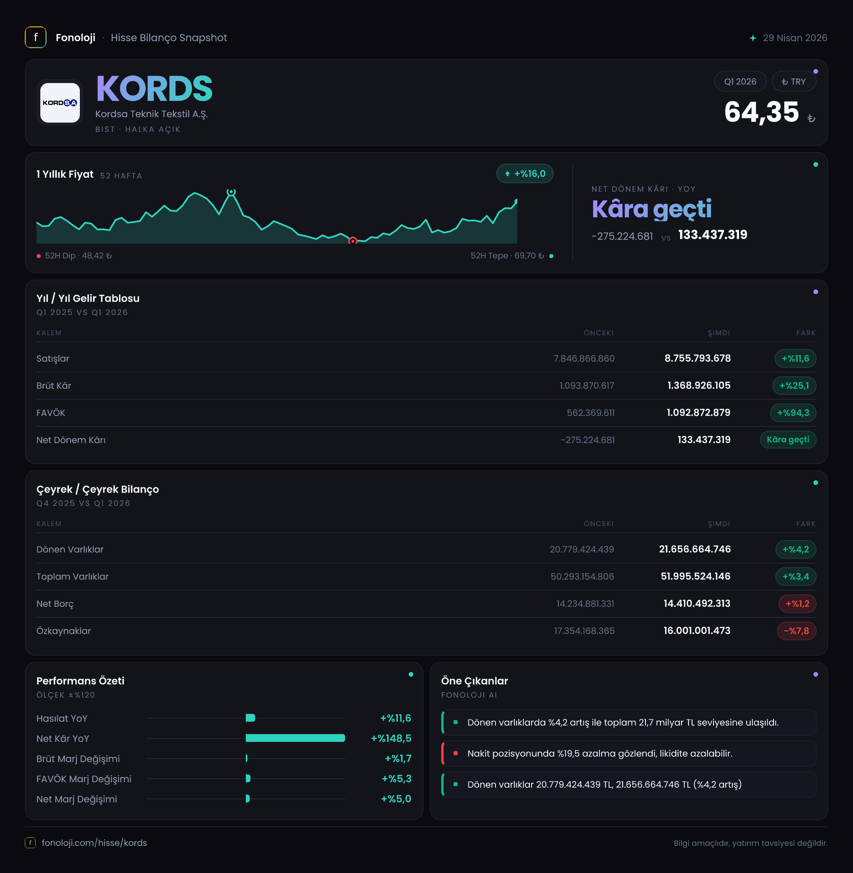Click the Brüt Kâr previous value 1.093.870.617

587,386
